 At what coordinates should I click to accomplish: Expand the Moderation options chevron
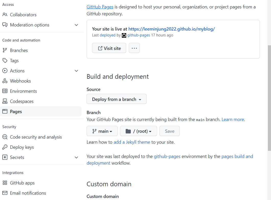pos(76,25)
